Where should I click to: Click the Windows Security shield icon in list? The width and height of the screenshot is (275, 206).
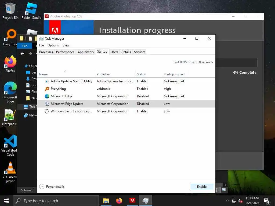point(47,111)
